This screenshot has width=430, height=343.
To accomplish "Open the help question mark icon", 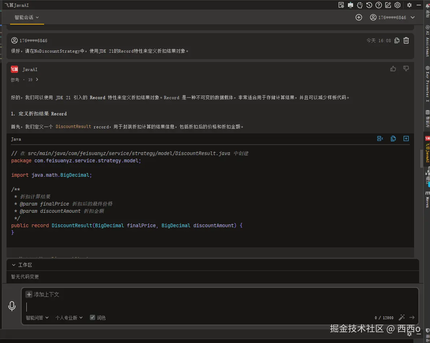I will (378, 5).
